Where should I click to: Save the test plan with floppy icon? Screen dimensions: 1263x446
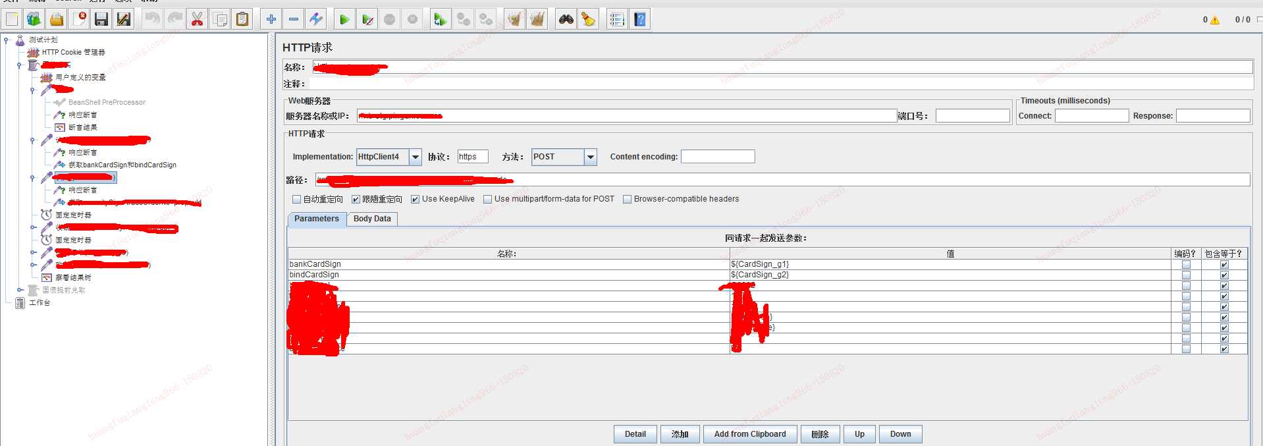(x=101, y=20)
